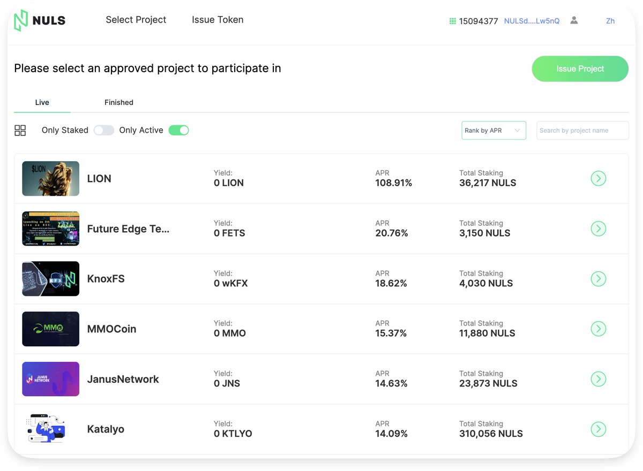643x471 pixels.
Task: Open MMOCoin project arrow icon
Action: pyautogui.click(x=598, y=329)
